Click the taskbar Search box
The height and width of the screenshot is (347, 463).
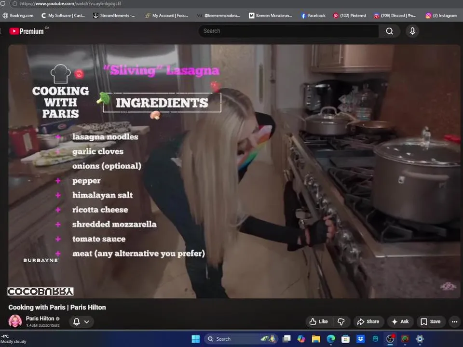coord(241,339)
